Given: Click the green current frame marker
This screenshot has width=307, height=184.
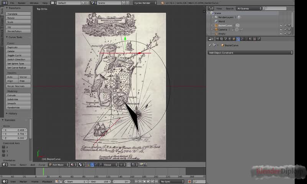Looking at the screenshot, I should tap(43, 171).
